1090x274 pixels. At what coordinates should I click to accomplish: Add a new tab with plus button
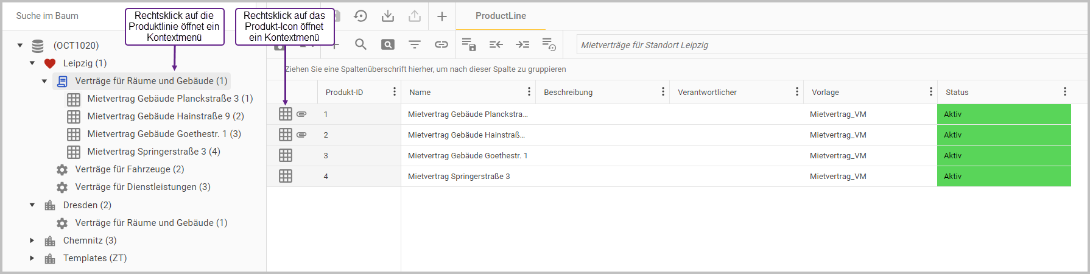point(442,16)
